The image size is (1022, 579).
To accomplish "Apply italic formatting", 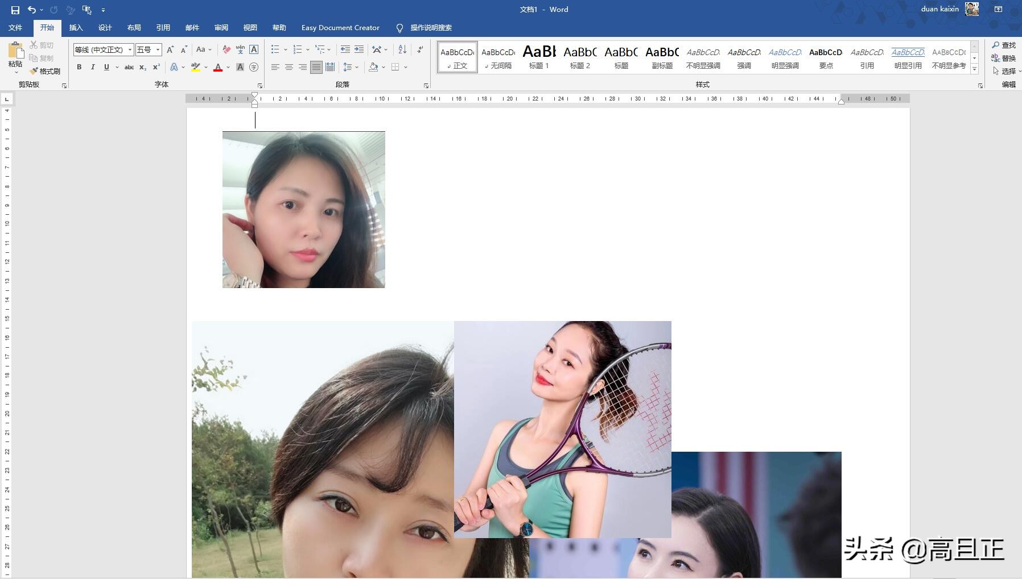I will 93,67.
